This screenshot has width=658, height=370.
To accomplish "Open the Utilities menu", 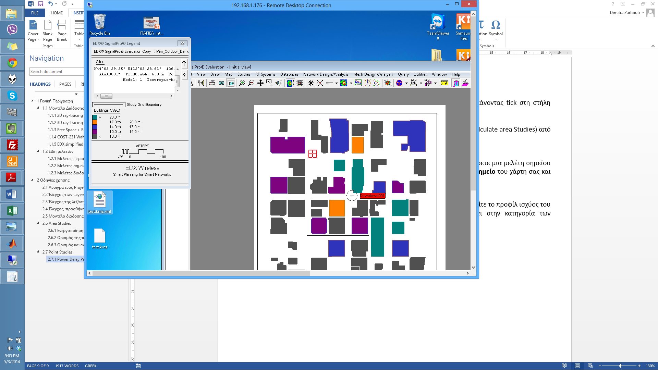I will tap(420, 74).
